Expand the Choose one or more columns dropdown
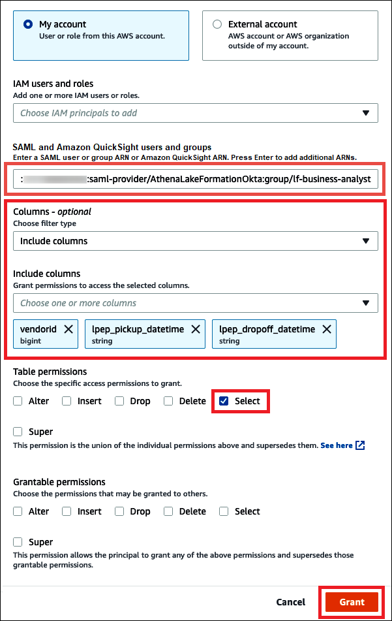 coord(196,302)
